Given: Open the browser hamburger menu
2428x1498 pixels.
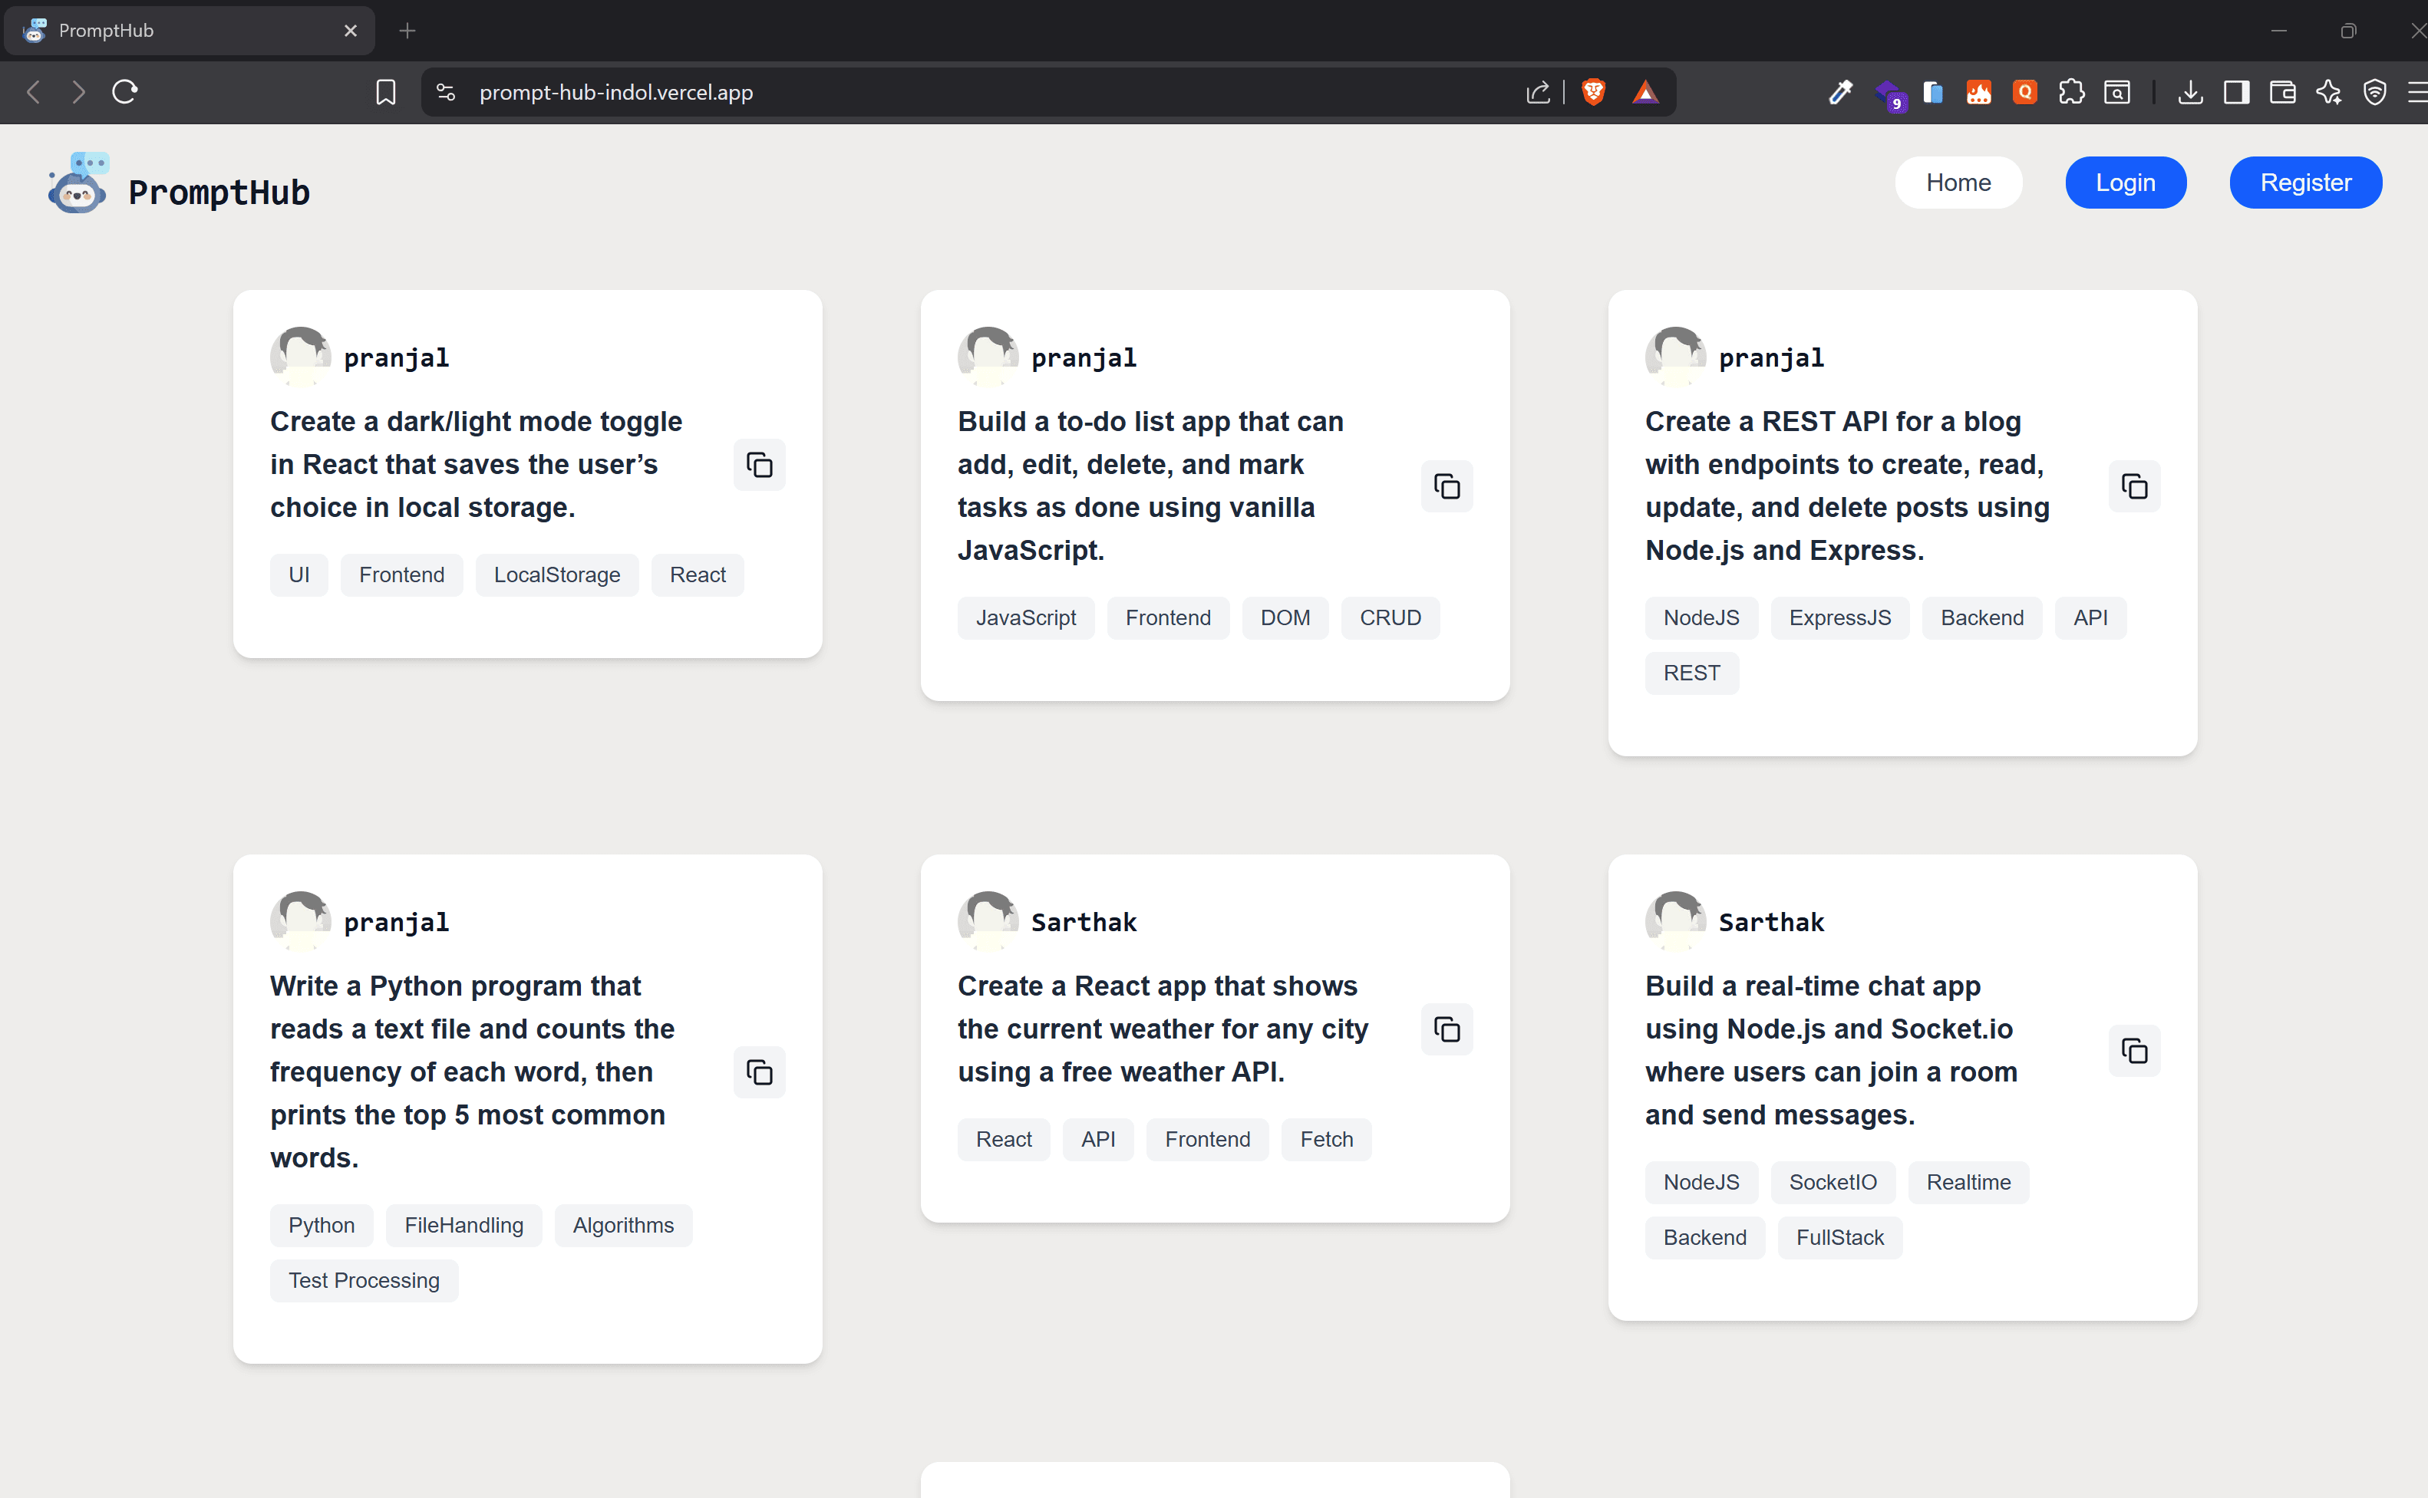Looking at the screenshot, I should click(2417, 92).
